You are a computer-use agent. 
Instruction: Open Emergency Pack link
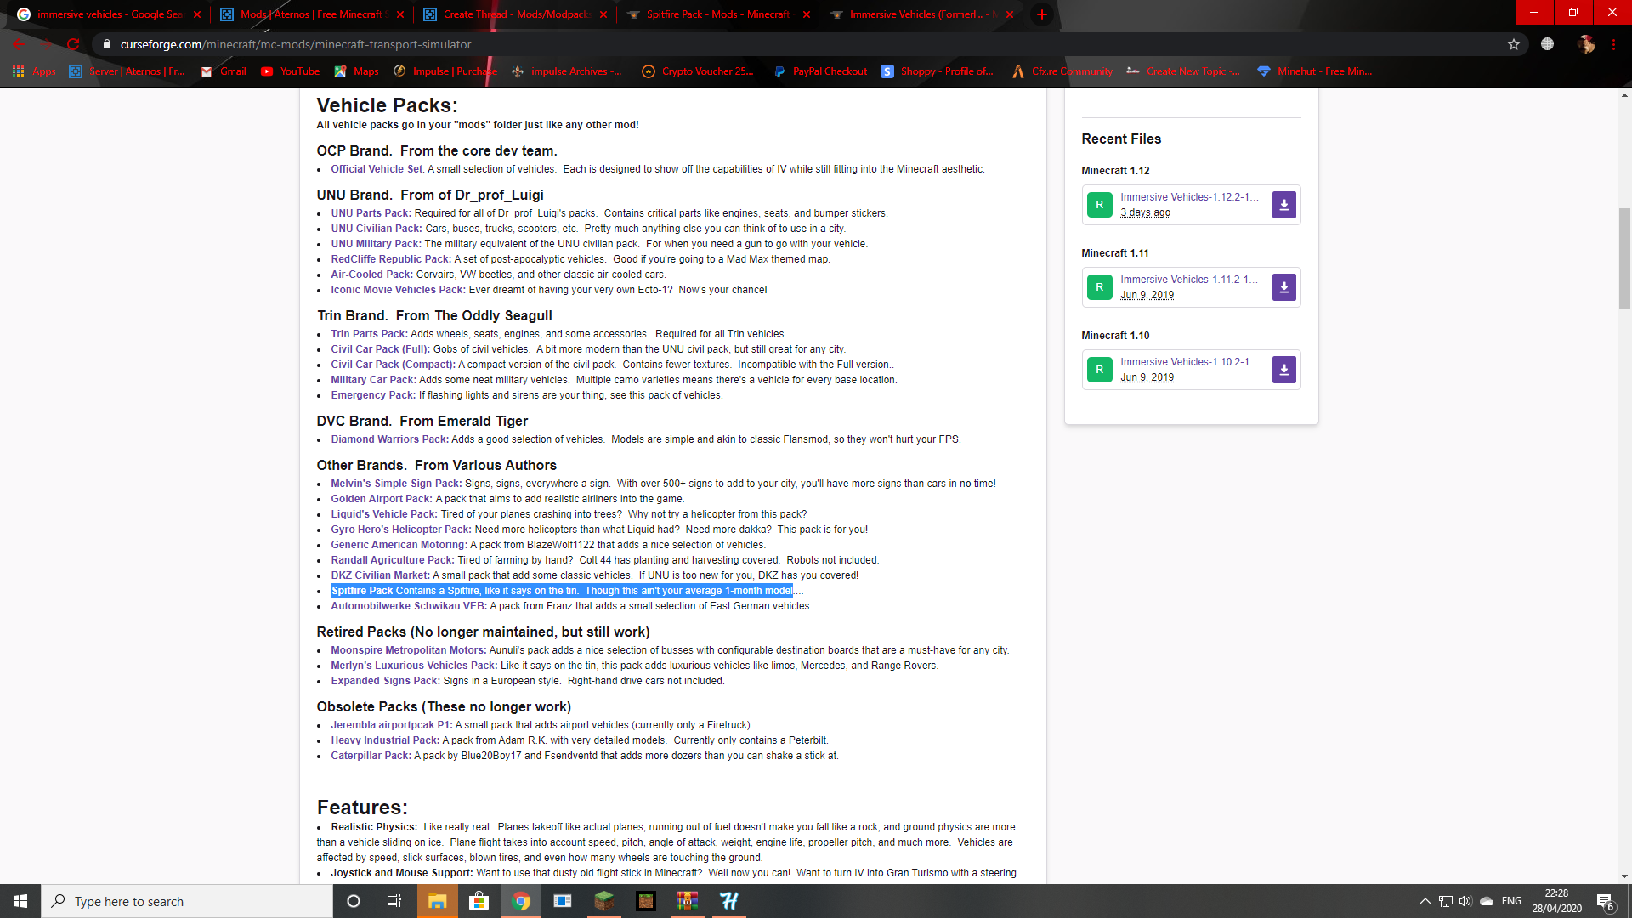tap(373, 395)
